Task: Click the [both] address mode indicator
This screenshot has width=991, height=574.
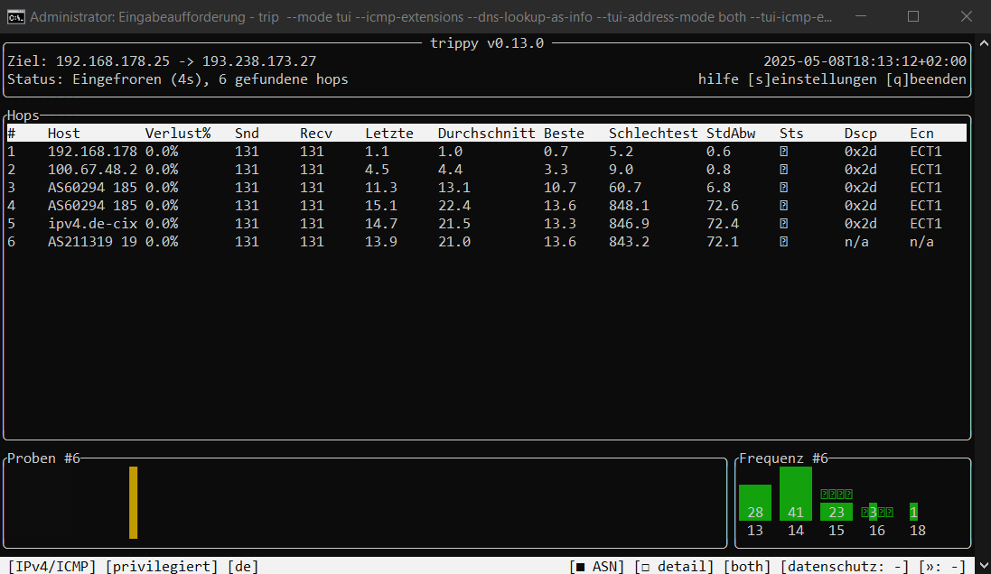Action: pos(747,567)
